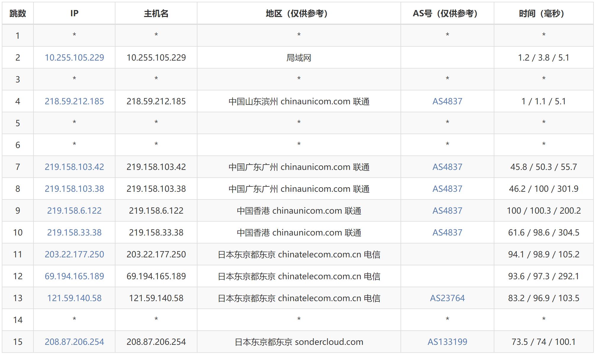The width and height of the screenshot is (595, 354).
Task: Click the IP column header
Action: pos(74,13)
